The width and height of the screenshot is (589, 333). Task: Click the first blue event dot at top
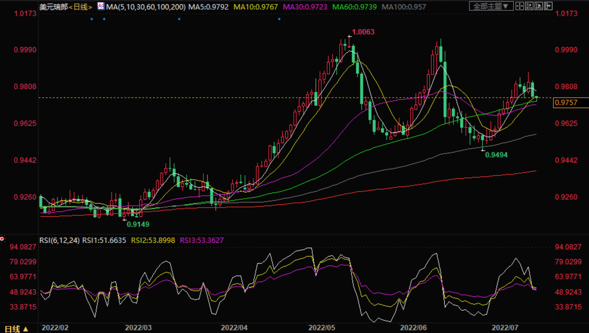92,19
